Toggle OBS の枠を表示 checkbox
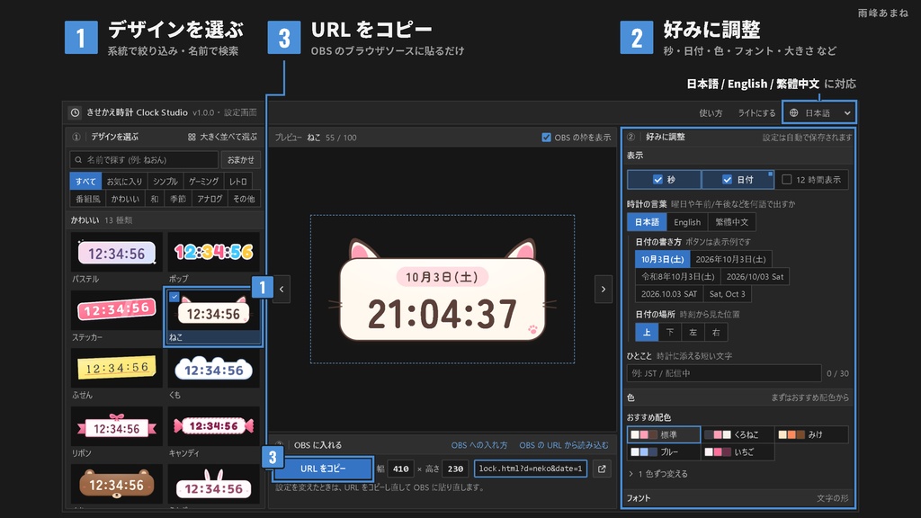The width and height of the screenshot is (921, 518). [x=546, y=138]
